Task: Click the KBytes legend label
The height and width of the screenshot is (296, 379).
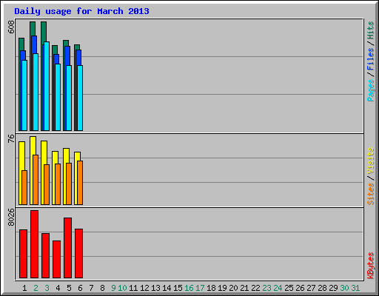Action: [x=370, y=266]
